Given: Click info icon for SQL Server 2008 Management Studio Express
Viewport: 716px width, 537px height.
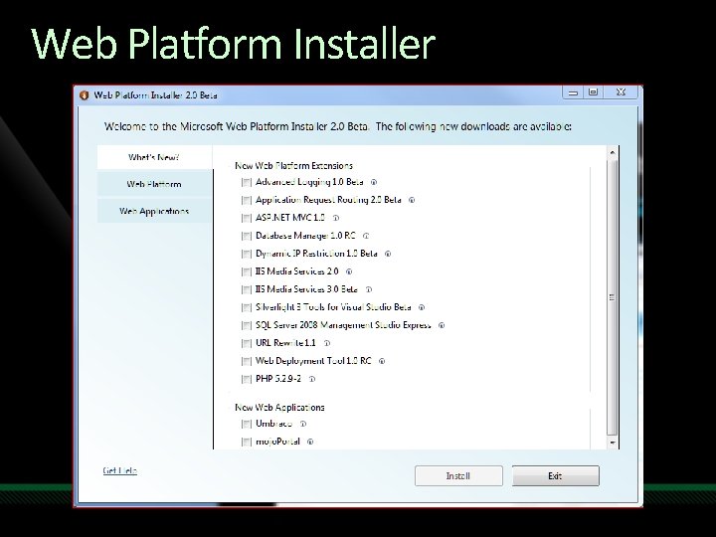Looking at the screenshot, I should tap(442, 325).
